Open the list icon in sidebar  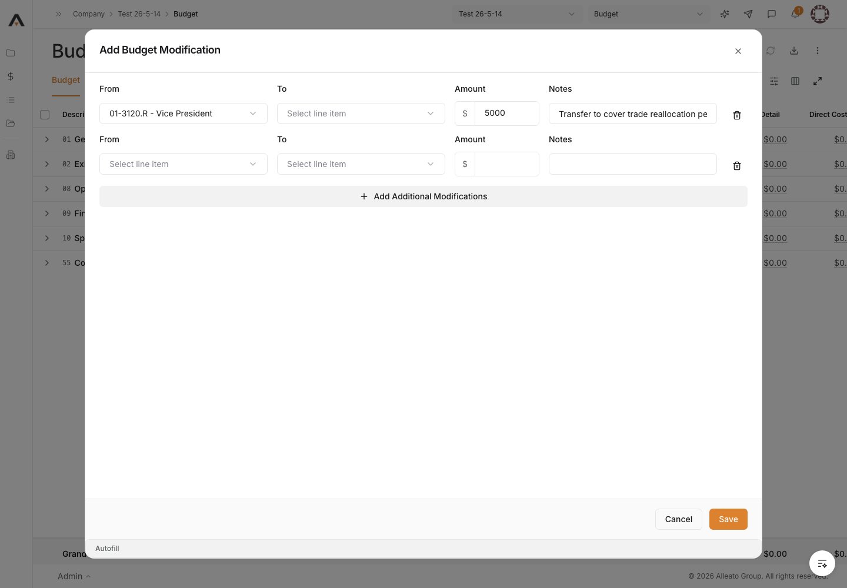pos(11,100)
